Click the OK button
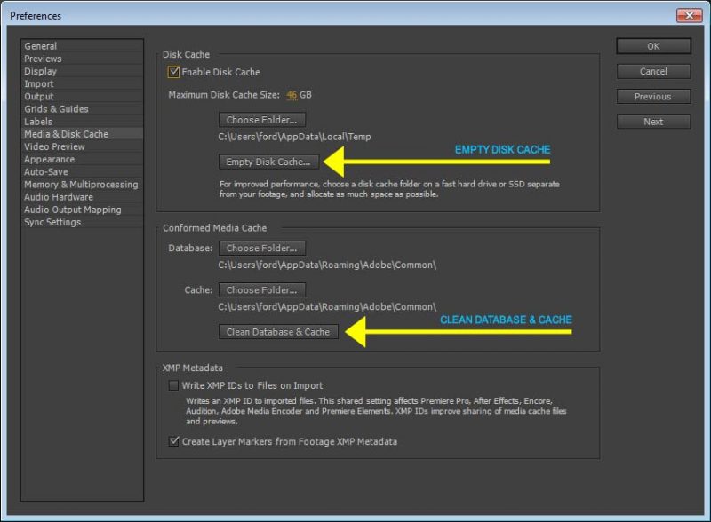Screen dimensions: 711x522 [x=652, y=45]
